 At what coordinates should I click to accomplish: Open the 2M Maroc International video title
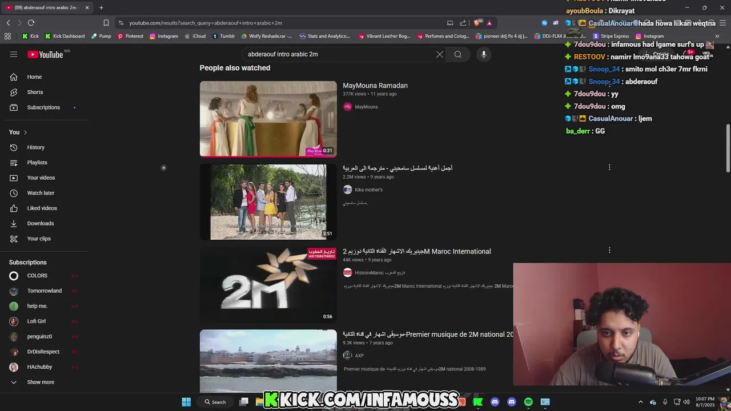click(x=417, y=251)
